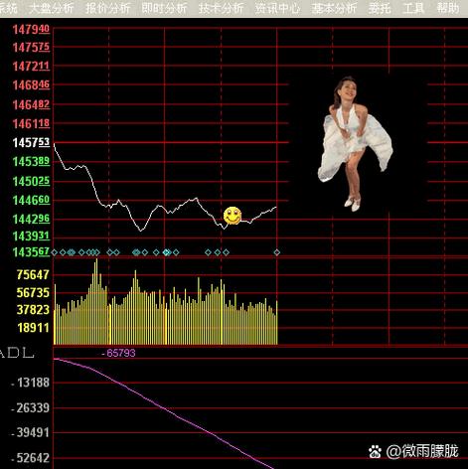Open the 即时分析 menu

click(164, 8)
